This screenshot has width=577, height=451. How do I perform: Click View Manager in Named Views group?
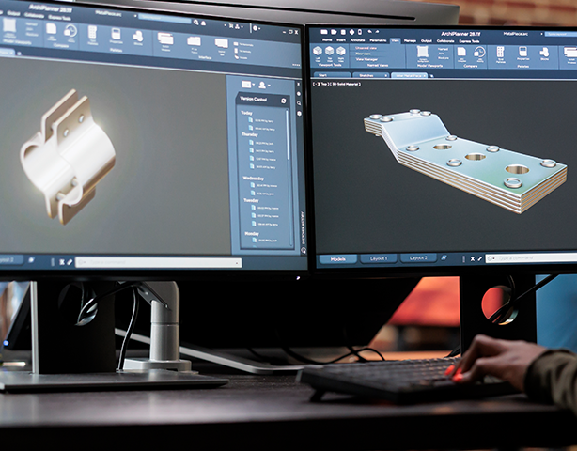366,59
